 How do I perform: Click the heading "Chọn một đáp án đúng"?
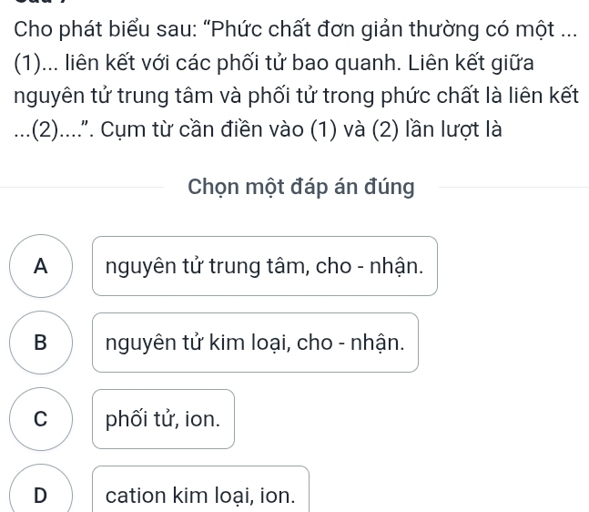click(300, 188)
